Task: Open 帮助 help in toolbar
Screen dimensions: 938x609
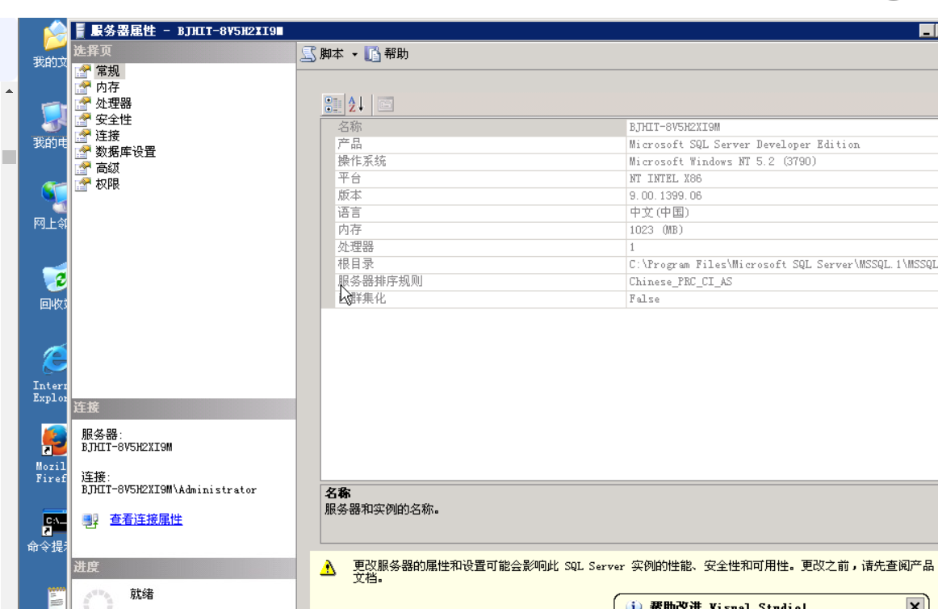Action: (387, 54)
